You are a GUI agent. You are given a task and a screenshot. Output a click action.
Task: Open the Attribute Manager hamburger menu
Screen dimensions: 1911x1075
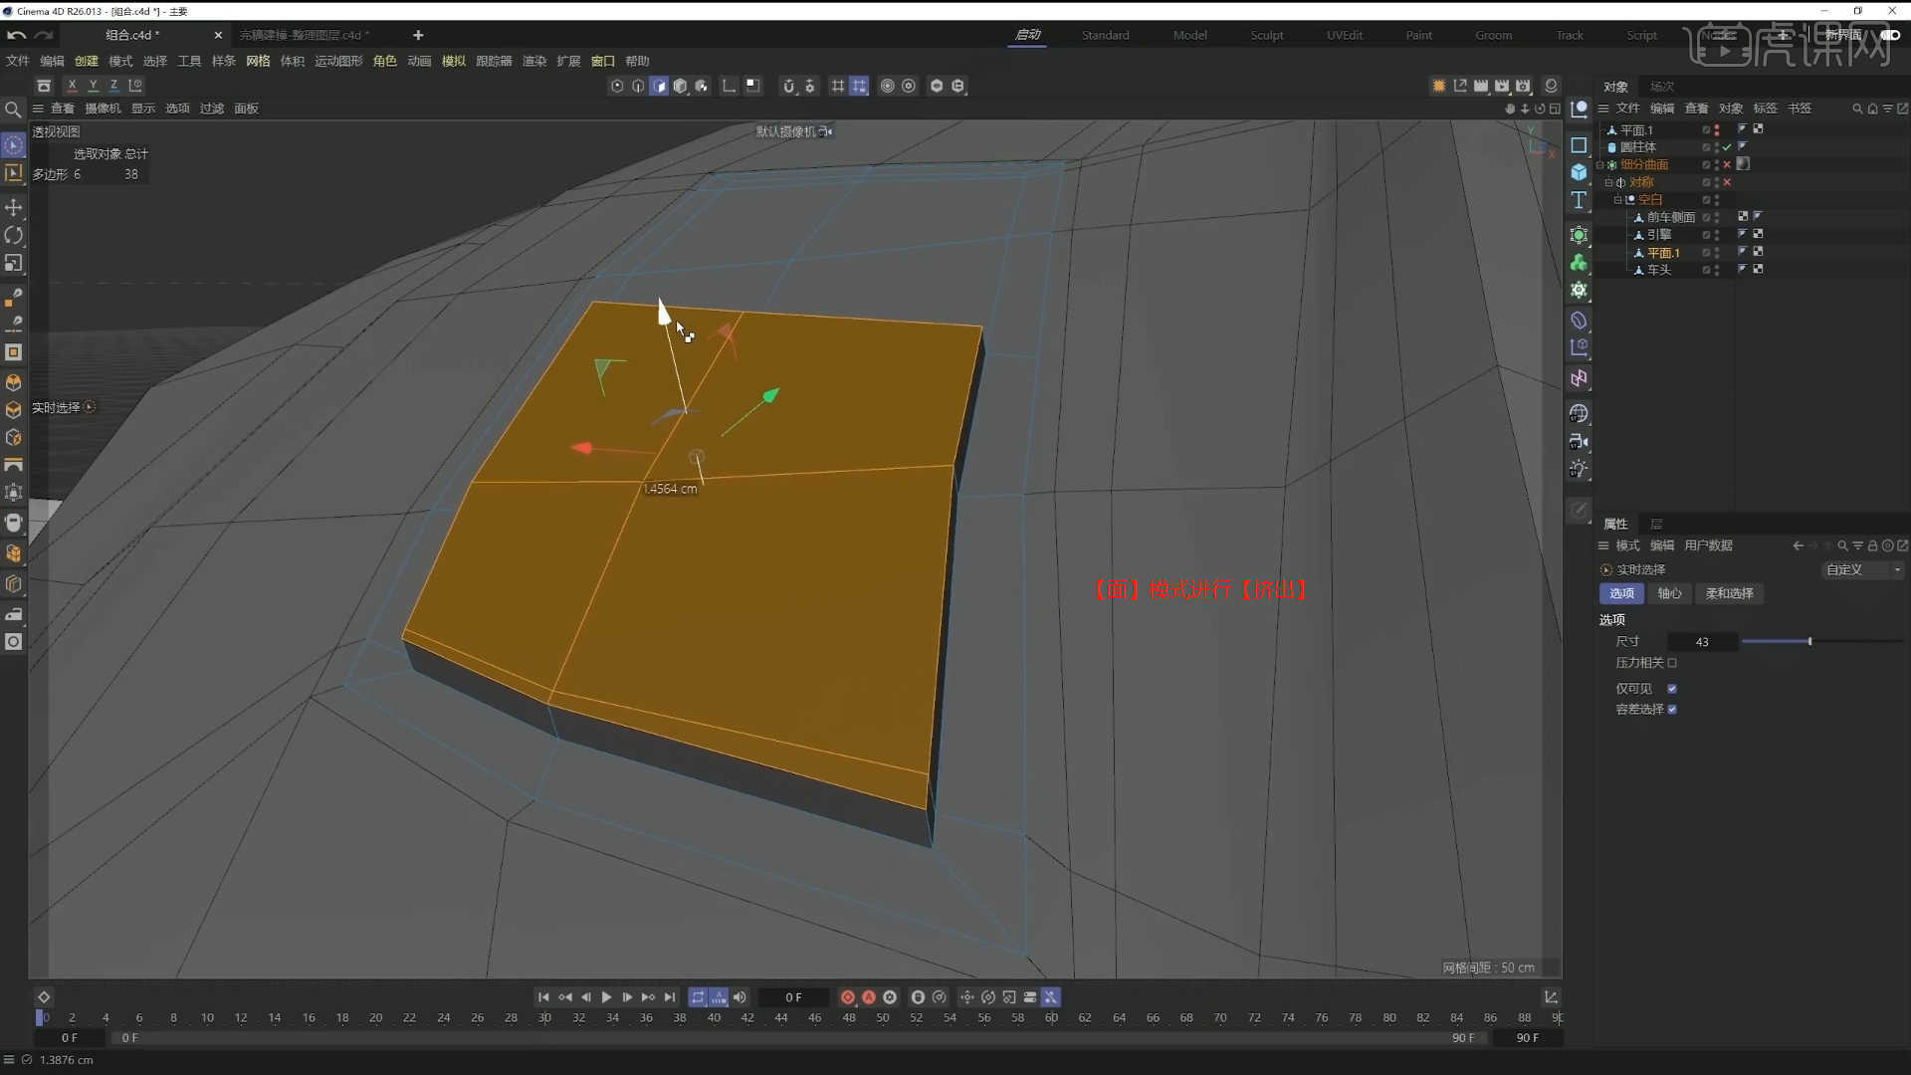[x=1603, y=545]
